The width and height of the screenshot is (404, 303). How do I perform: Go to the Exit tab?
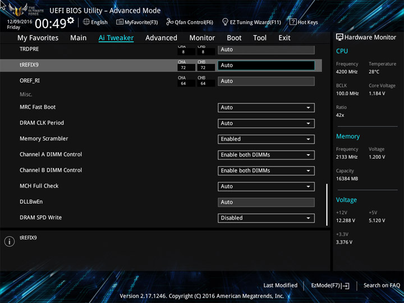click(x=284, y=38)
